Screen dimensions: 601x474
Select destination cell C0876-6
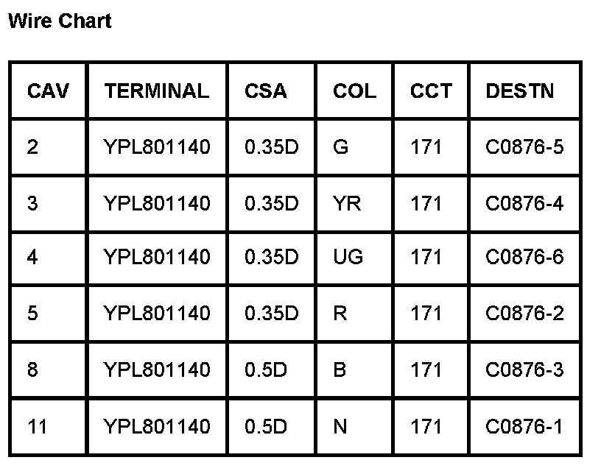tap(524, 258)
